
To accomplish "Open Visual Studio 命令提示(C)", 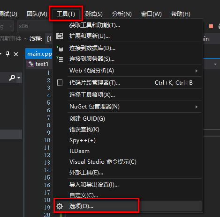I will (128, 162).
